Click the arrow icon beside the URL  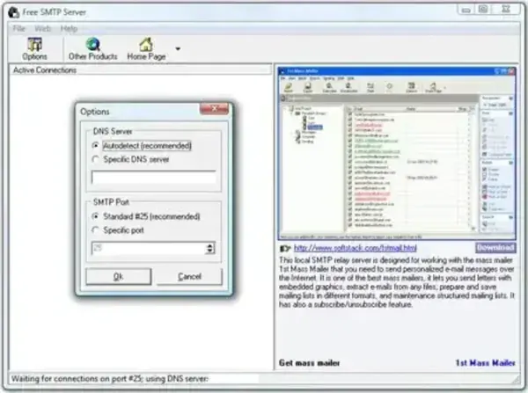click(285, 248)
